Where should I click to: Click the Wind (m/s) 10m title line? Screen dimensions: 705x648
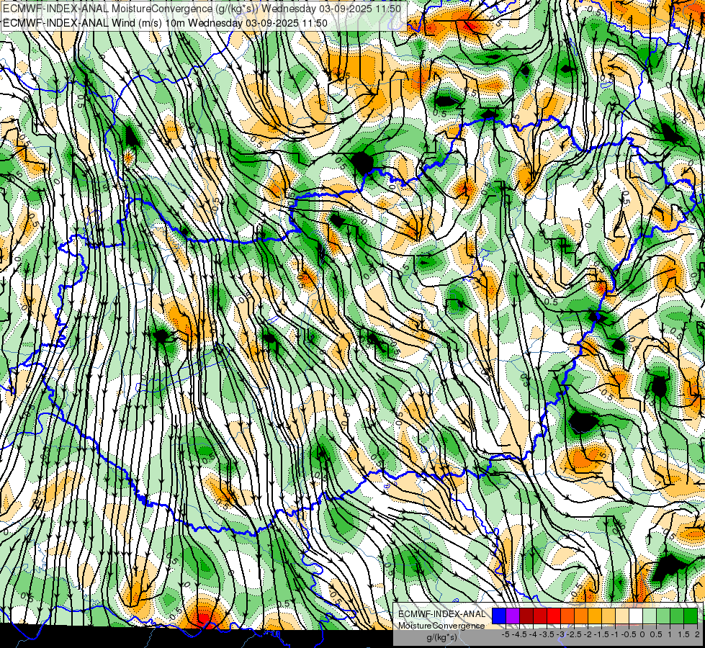point(165,23)
